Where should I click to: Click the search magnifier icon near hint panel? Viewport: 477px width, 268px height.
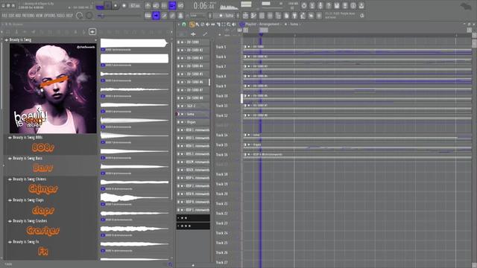362,15
